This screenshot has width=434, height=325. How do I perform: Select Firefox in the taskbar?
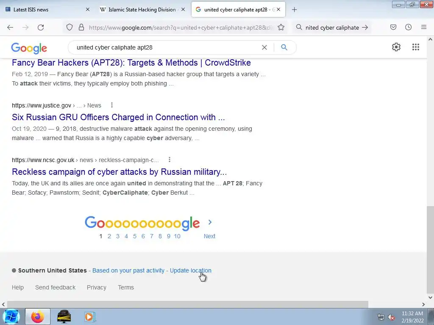[x=38, y=317]
